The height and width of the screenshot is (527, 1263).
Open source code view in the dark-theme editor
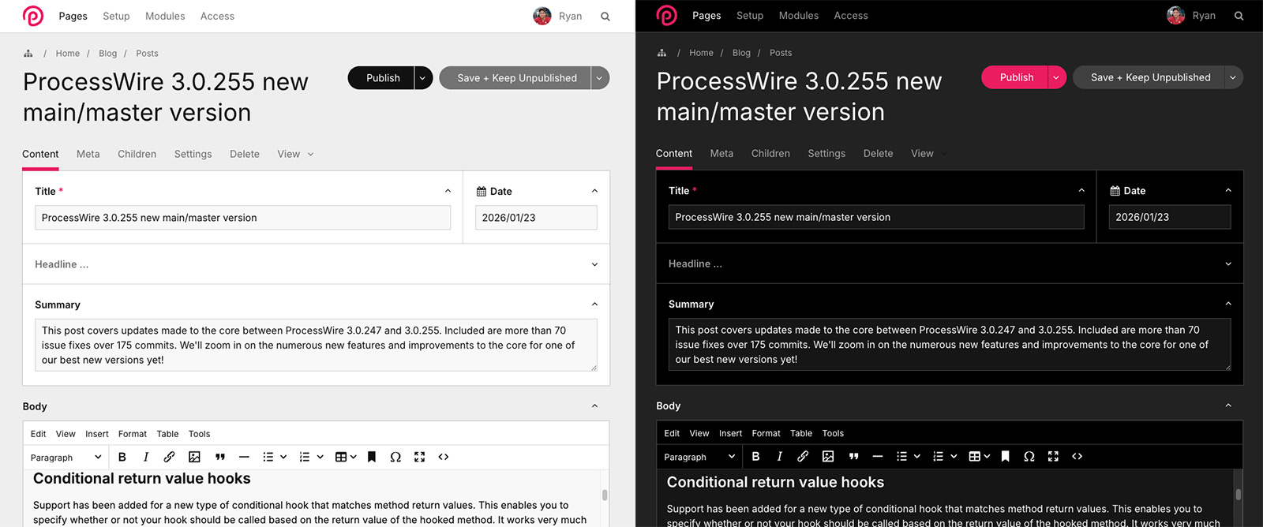pyautogui.click(x=1077, y=456)
